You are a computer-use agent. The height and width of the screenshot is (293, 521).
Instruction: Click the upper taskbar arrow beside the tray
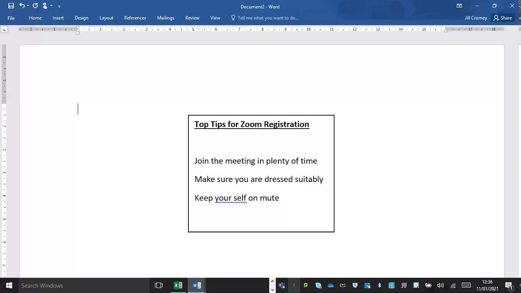point(272,281)
